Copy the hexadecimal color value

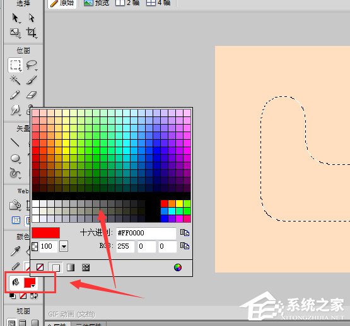tap(185, 233)
